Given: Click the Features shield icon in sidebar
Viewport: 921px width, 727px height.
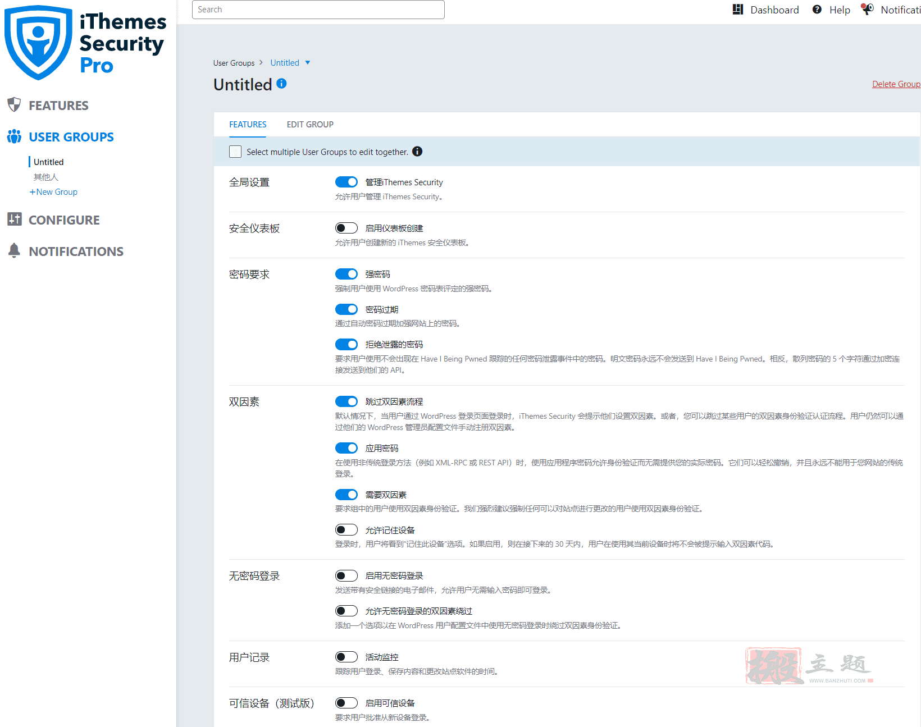Looking at the screenshot, I should (14, 105).
